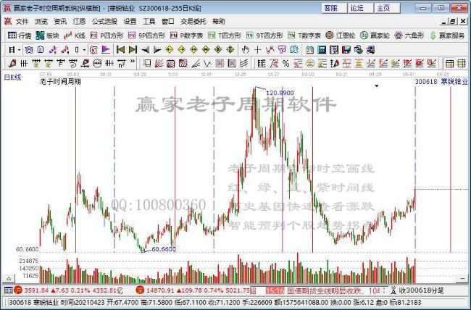This screenshot has width=471, height=310.
Task: Open the 交易委托 menu
Action: 193,21
